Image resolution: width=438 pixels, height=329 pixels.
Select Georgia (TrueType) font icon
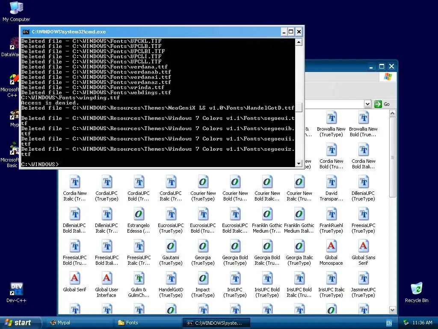[203, 252]
